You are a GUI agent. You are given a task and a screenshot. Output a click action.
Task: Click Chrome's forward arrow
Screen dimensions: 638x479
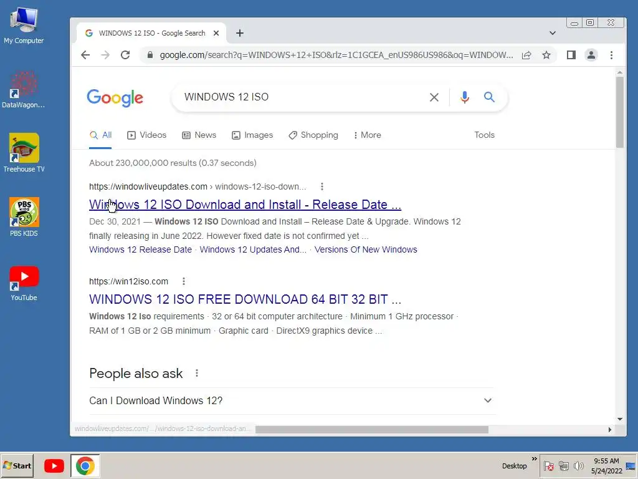coord(105,55)
